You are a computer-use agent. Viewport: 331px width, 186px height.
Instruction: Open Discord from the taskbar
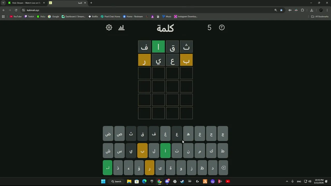tap(167, 181)
